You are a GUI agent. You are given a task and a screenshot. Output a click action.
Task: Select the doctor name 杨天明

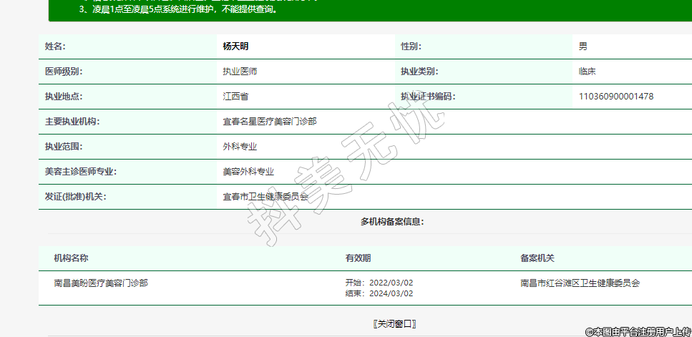[235, 47]
